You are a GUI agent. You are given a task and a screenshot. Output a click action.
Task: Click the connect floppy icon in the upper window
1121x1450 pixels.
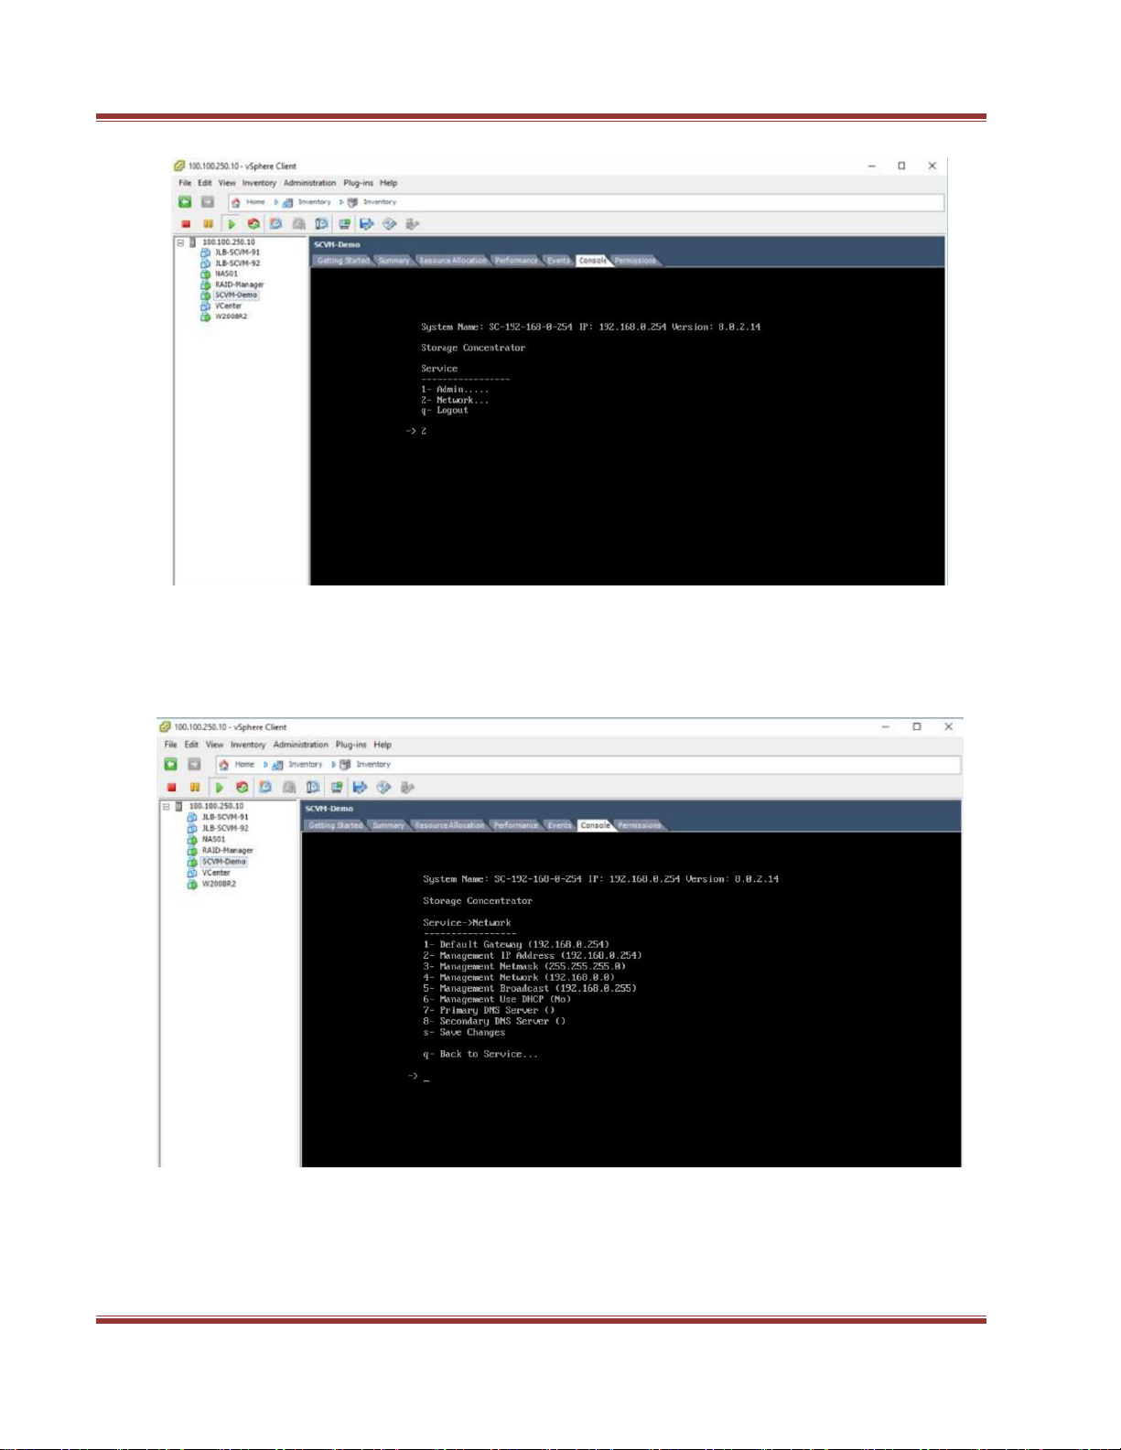[366, 224]
